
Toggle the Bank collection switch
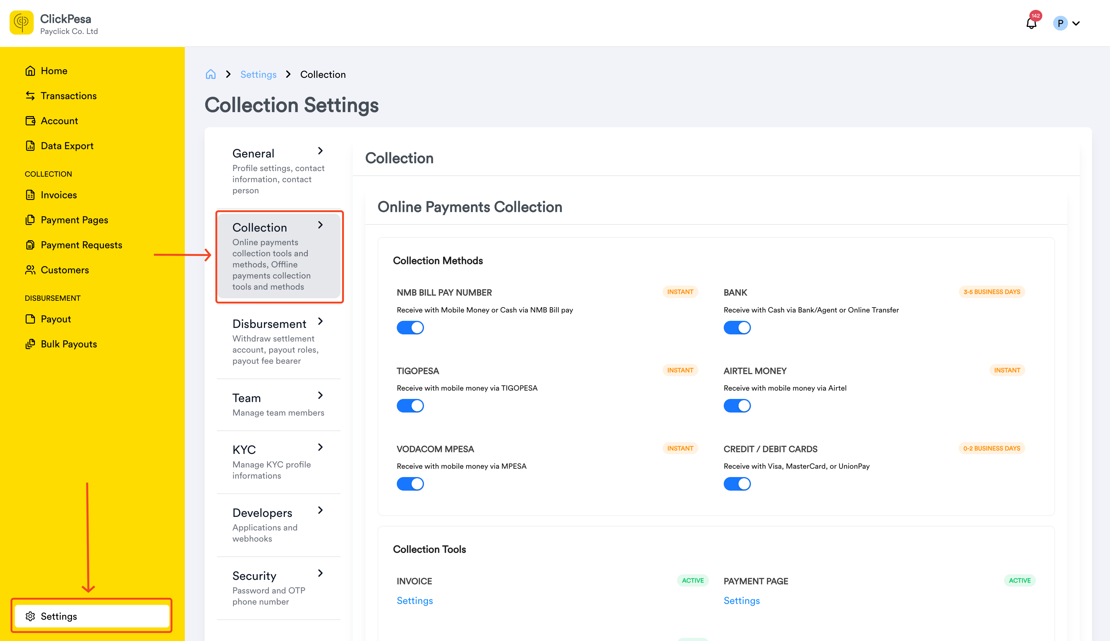737,328
